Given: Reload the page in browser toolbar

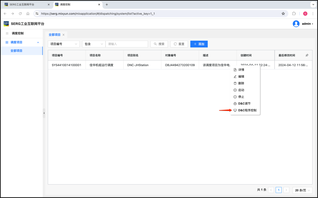Looking at the screenshot, I should pos(20,14).
